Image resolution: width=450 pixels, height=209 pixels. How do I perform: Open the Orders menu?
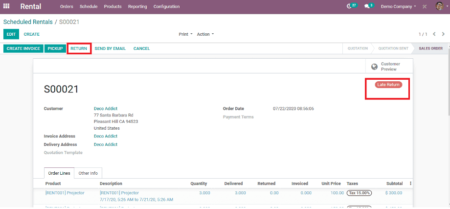67,7
